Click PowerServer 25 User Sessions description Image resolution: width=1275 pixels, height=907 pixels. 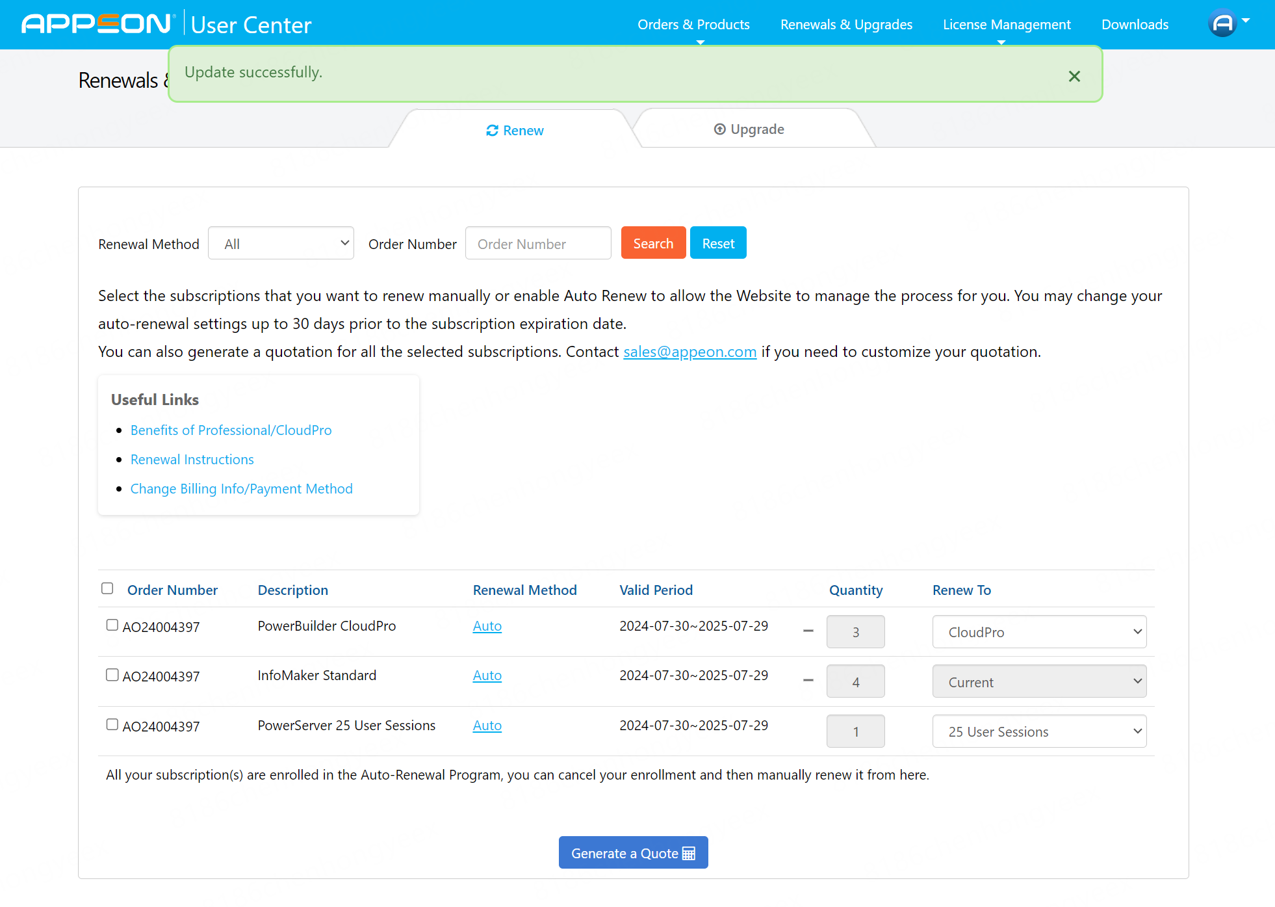coord(346,725)
